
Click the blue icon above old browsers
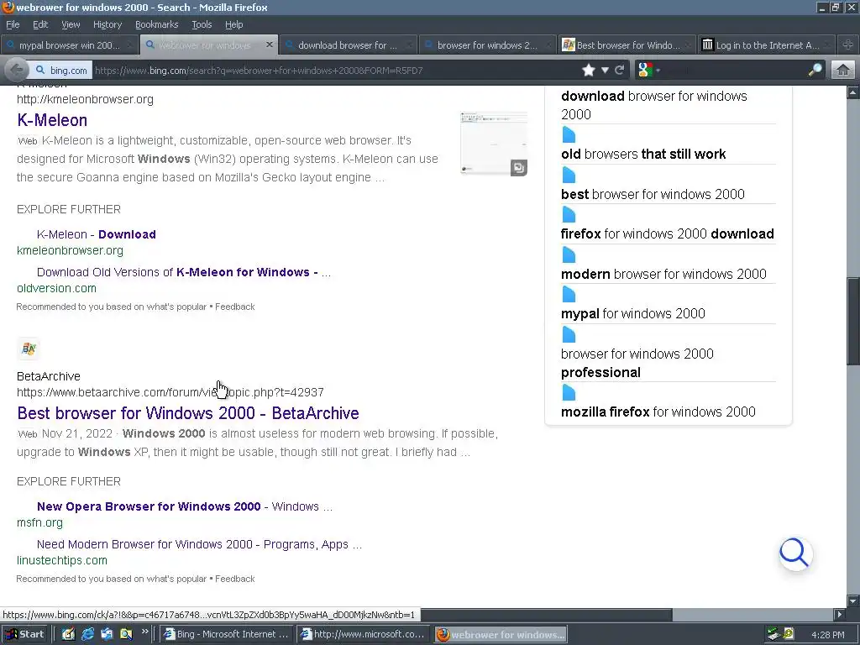tap(569, 134)
